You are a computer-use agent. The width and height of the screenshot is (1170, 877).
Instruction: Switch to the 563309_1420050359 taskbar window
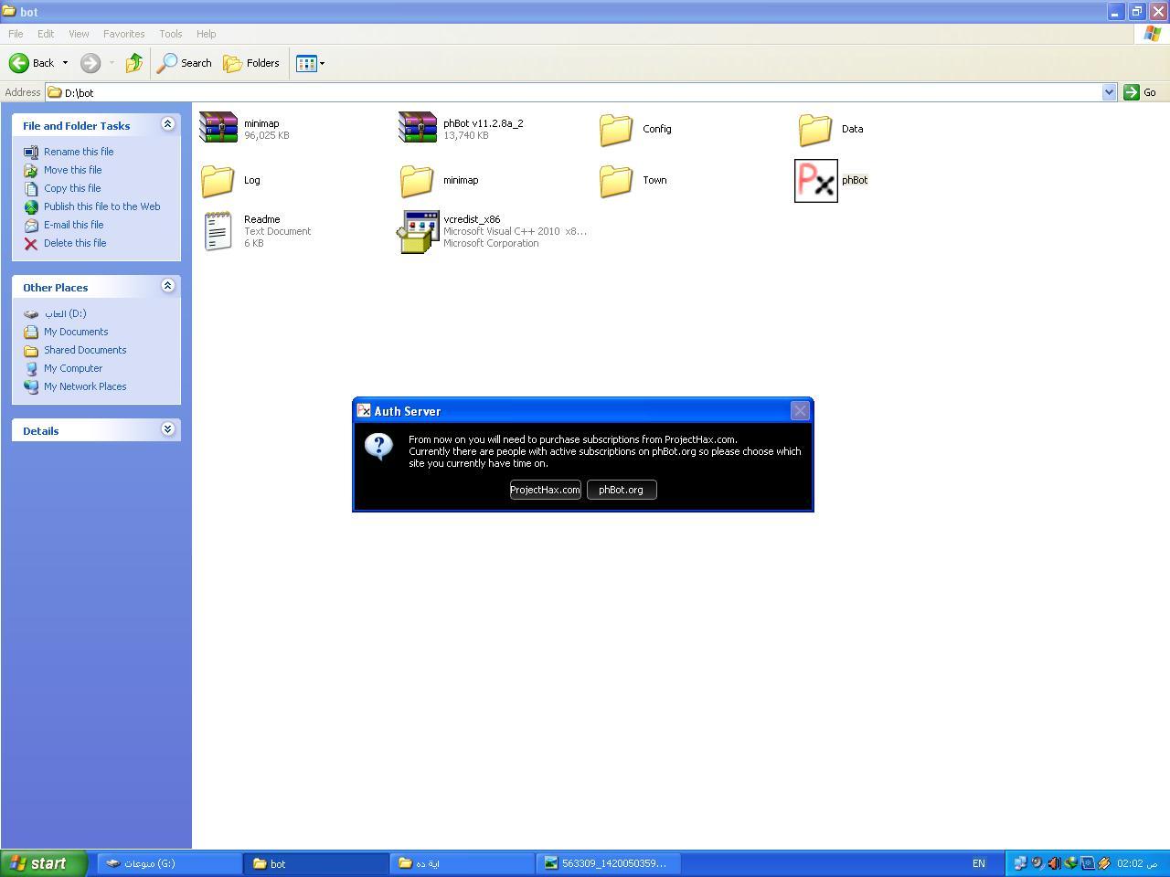point(608,863)
